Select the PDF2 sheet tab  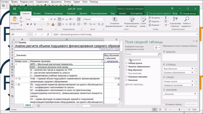[28, 105]
